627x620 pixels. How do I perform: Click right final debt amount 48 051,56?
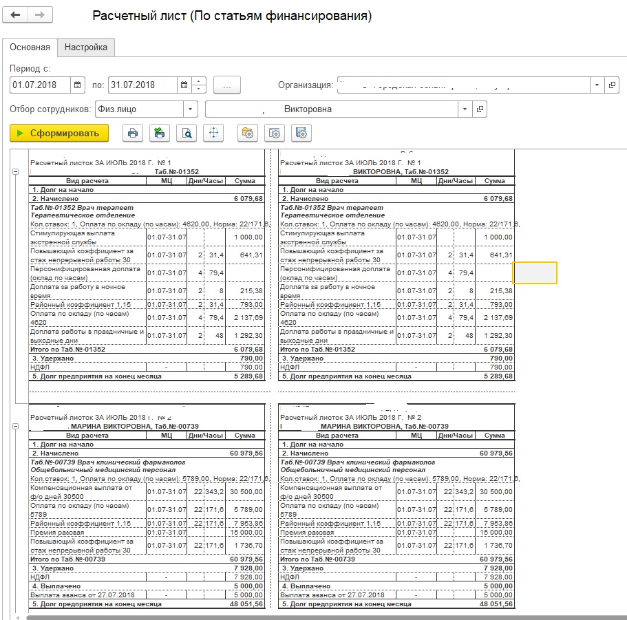496,604
